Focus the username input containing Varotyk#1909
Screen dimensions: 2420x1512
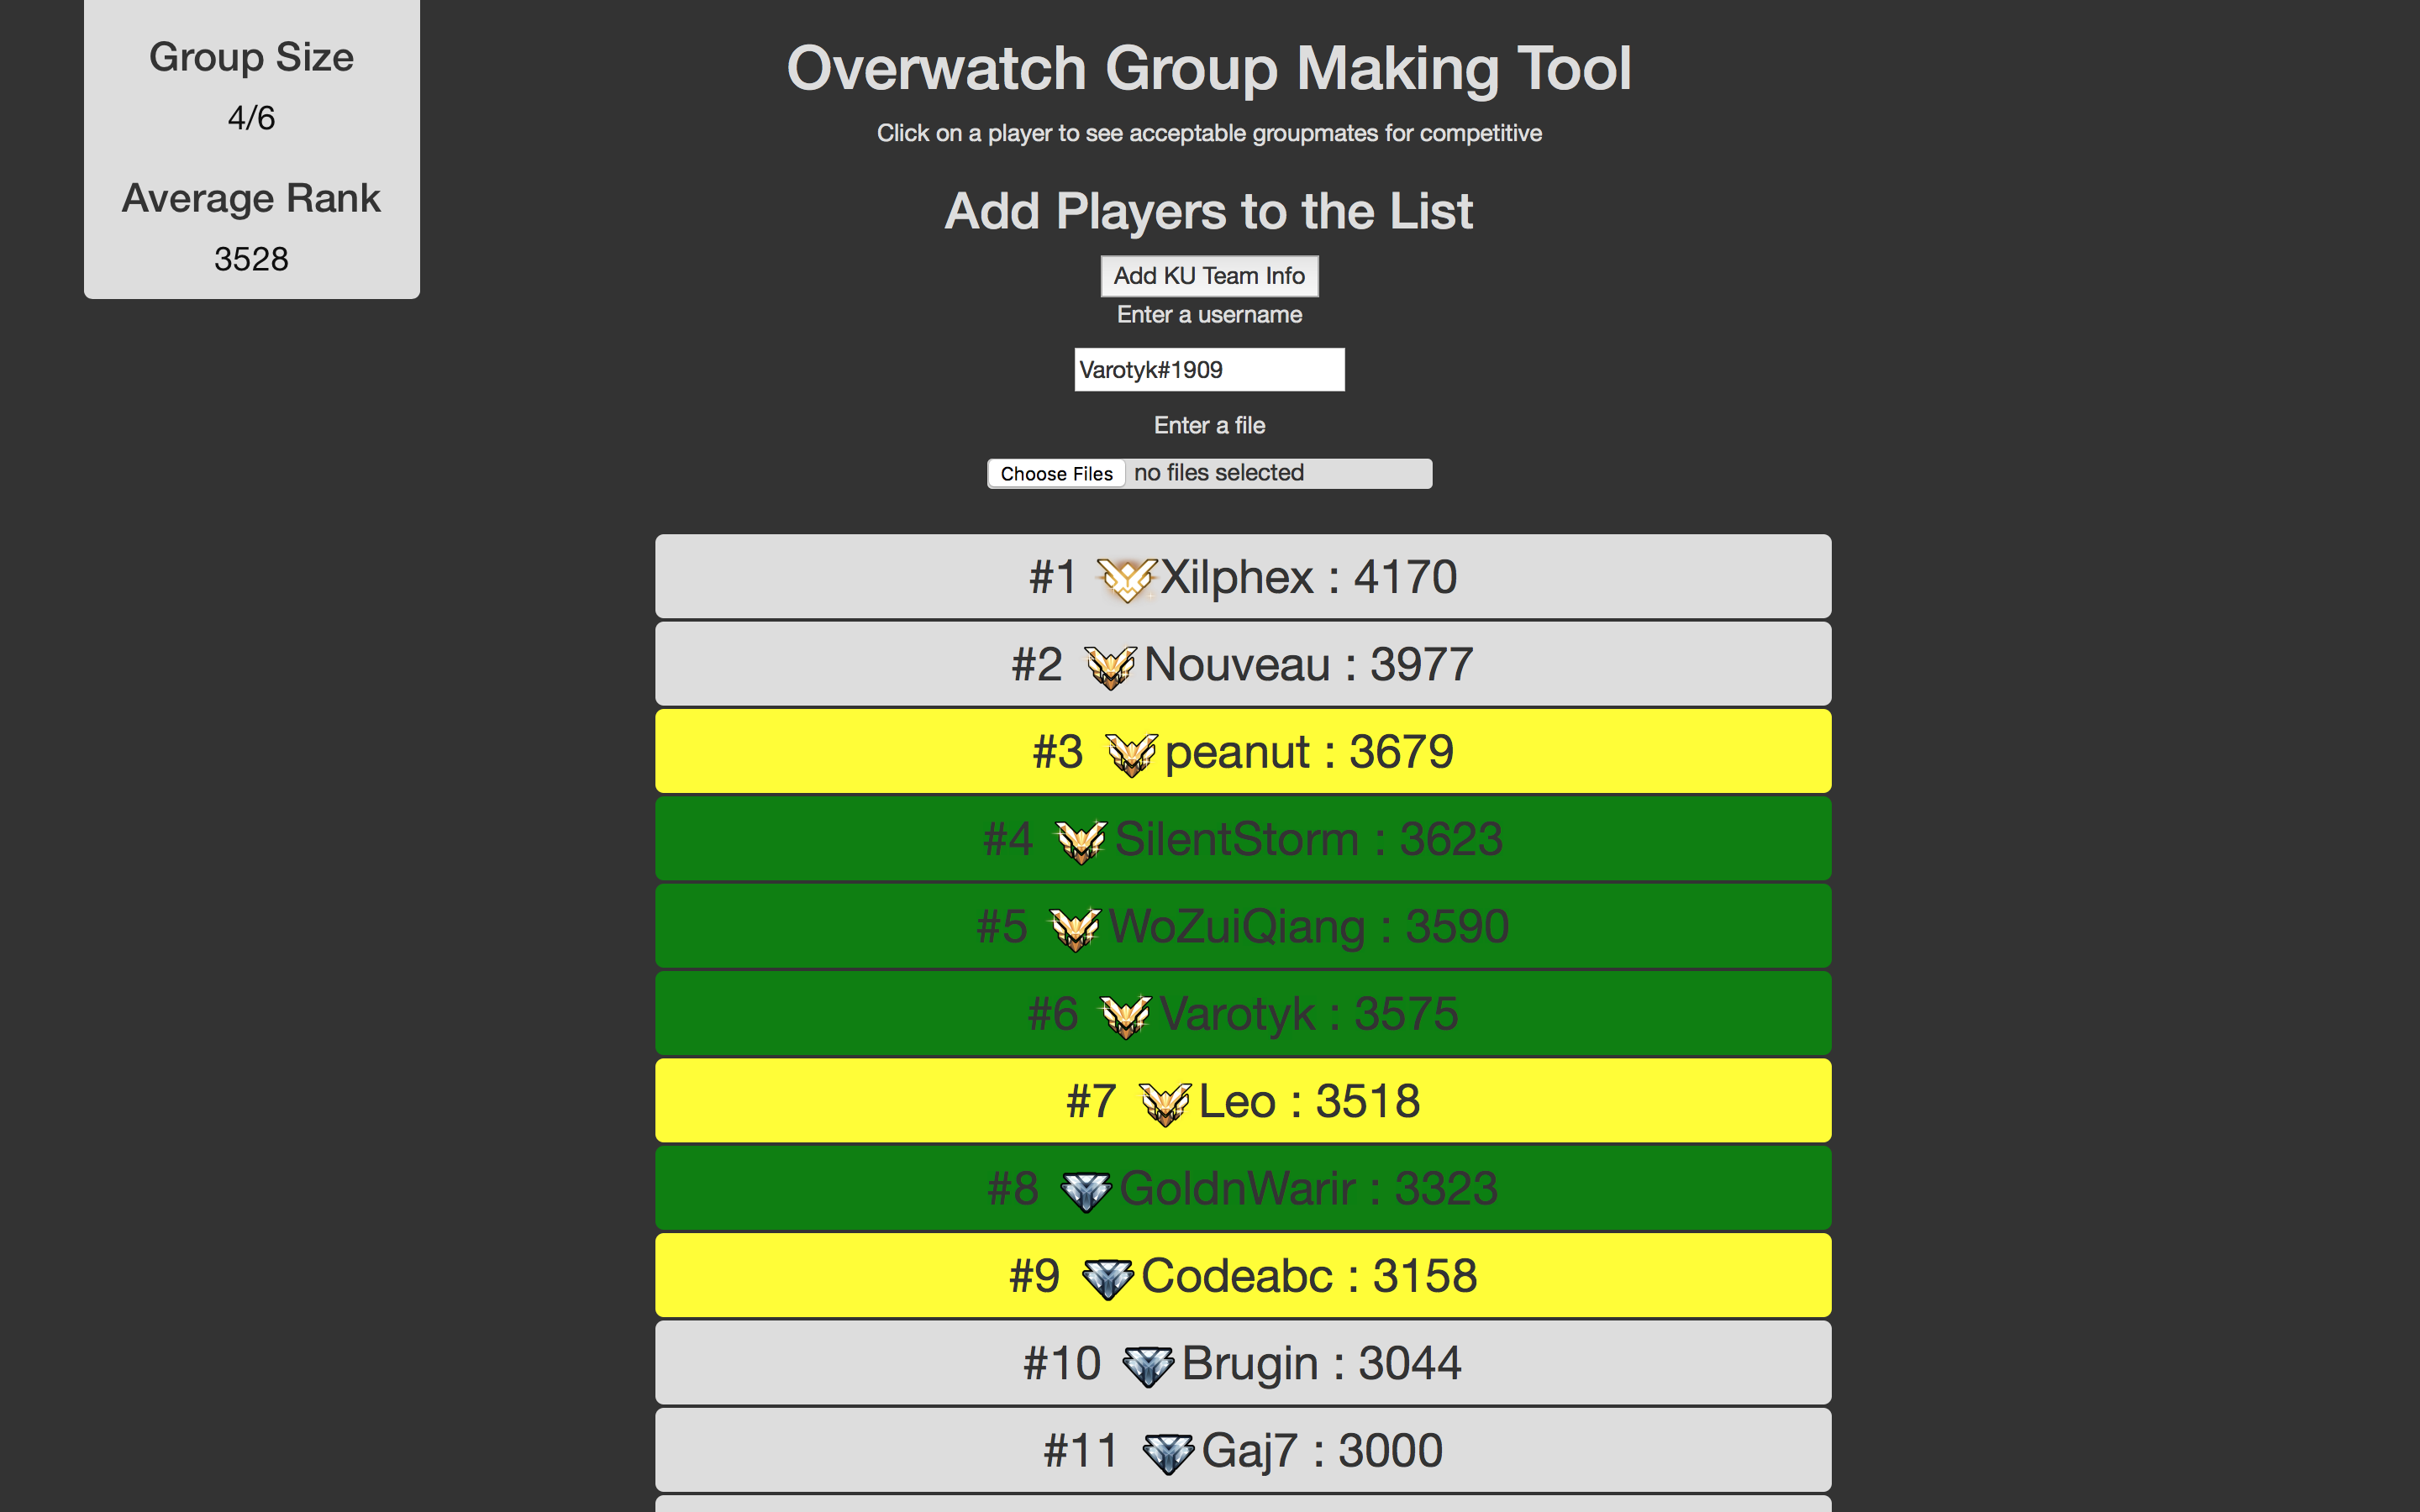(1210, 370)
